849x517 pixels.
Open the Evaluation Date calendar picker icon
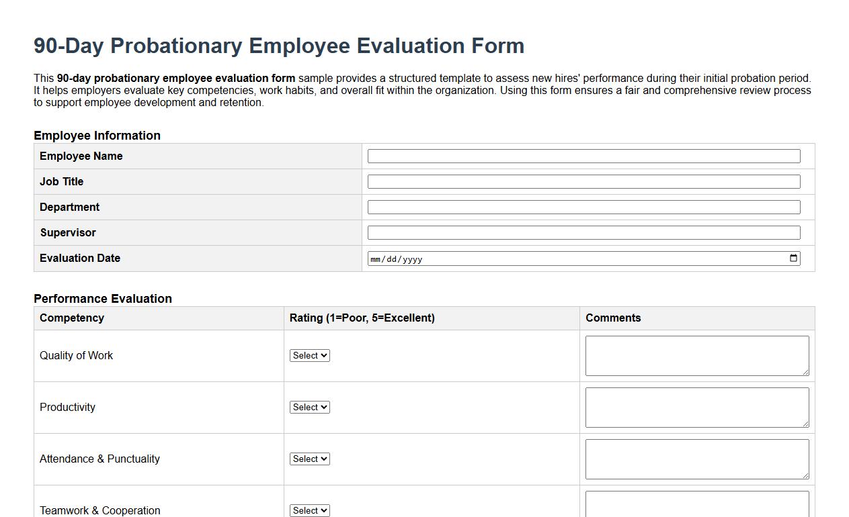coord(793,258)
